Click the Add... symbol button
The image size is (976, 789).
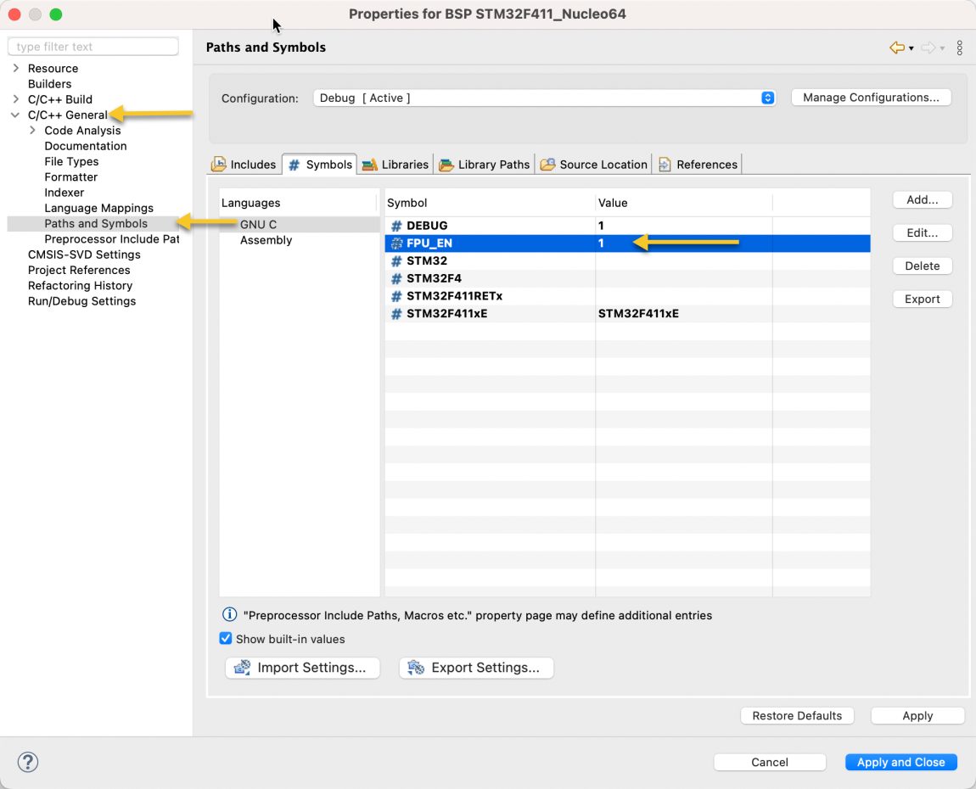(x=922, y=200)
